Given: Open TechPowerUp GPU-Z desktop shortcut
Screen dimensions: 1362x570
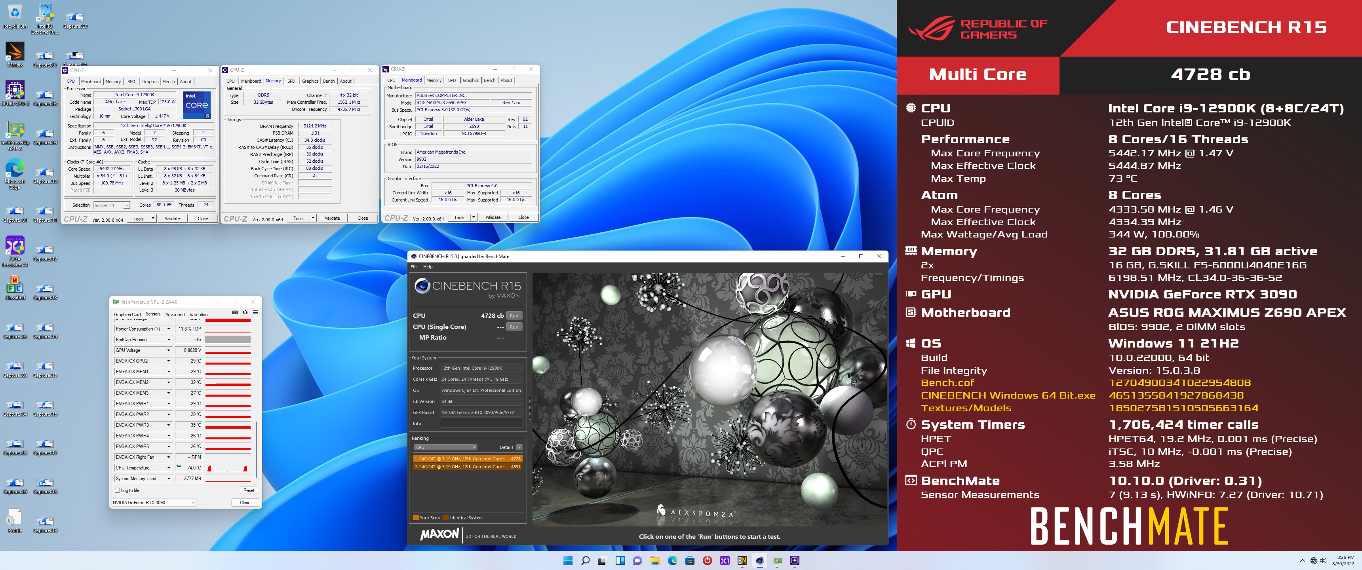Looking at the screenshot, I should [15, 136].
